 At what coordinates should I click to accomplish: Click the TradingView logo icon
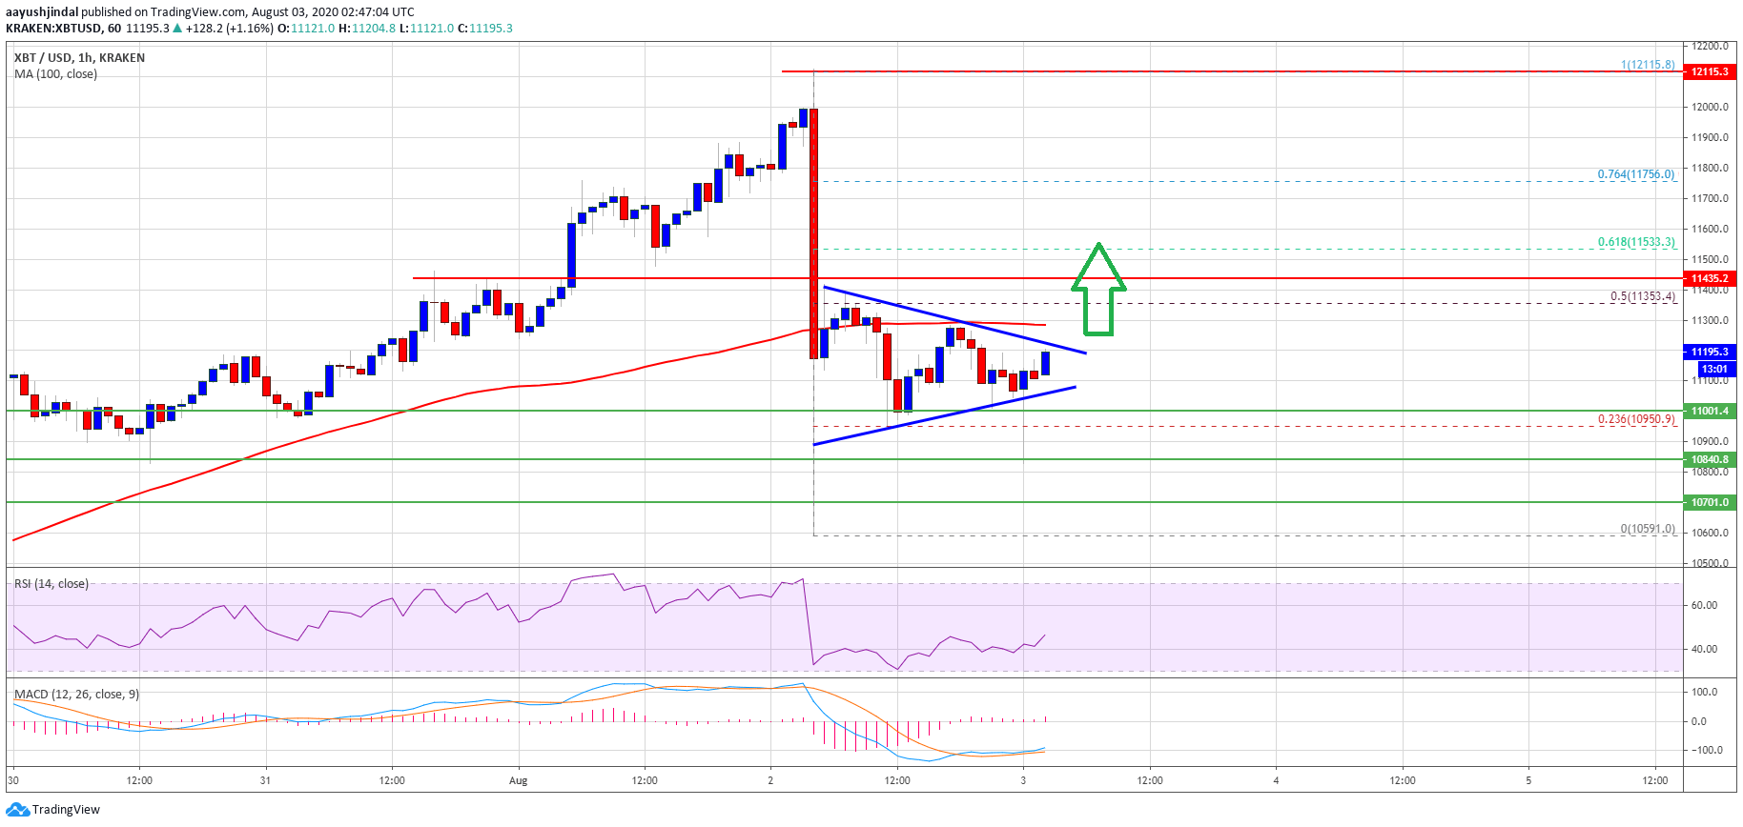[x=17, y=810]
